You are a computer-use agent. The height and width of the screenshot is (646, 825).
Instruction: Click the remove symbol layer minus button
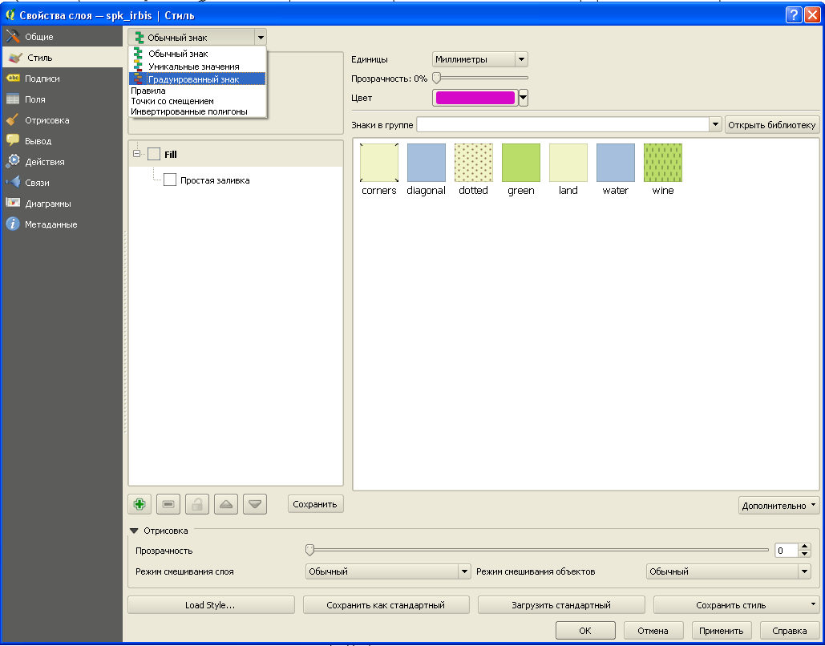tap(168, 504)
